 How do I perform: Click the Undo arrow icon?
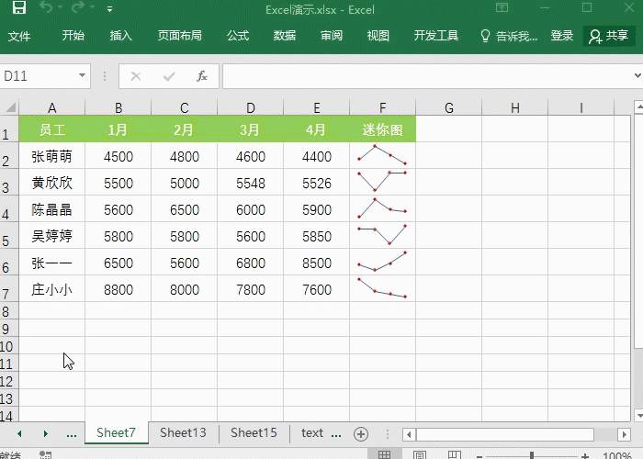click(x=47, y=8)
